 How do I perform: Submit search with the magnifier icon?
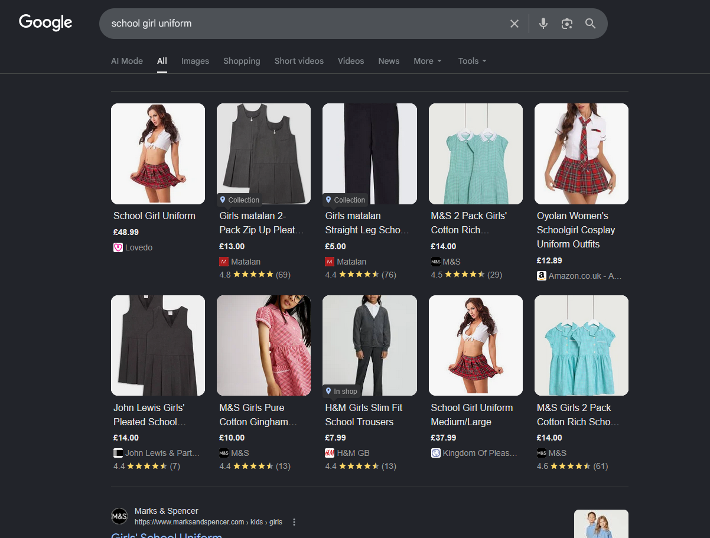590,24
